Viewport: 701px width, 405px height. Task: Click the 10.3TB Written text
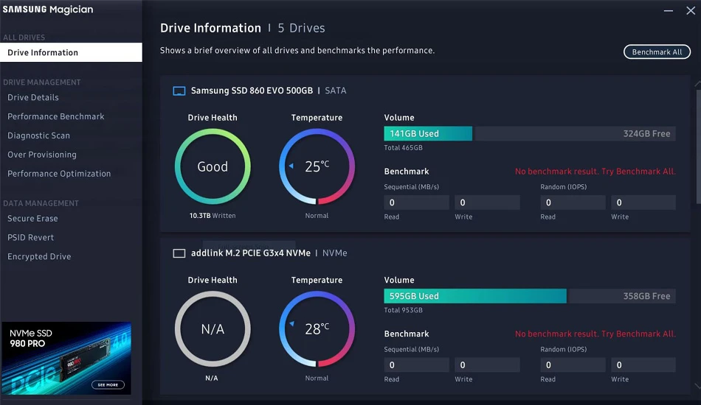pyautogui.click(x=213, y=216)
